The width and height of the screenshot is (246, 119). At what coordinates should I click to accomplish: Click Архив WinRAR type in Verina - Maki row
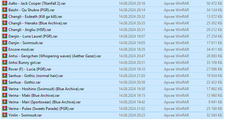(x=176, y=96)
